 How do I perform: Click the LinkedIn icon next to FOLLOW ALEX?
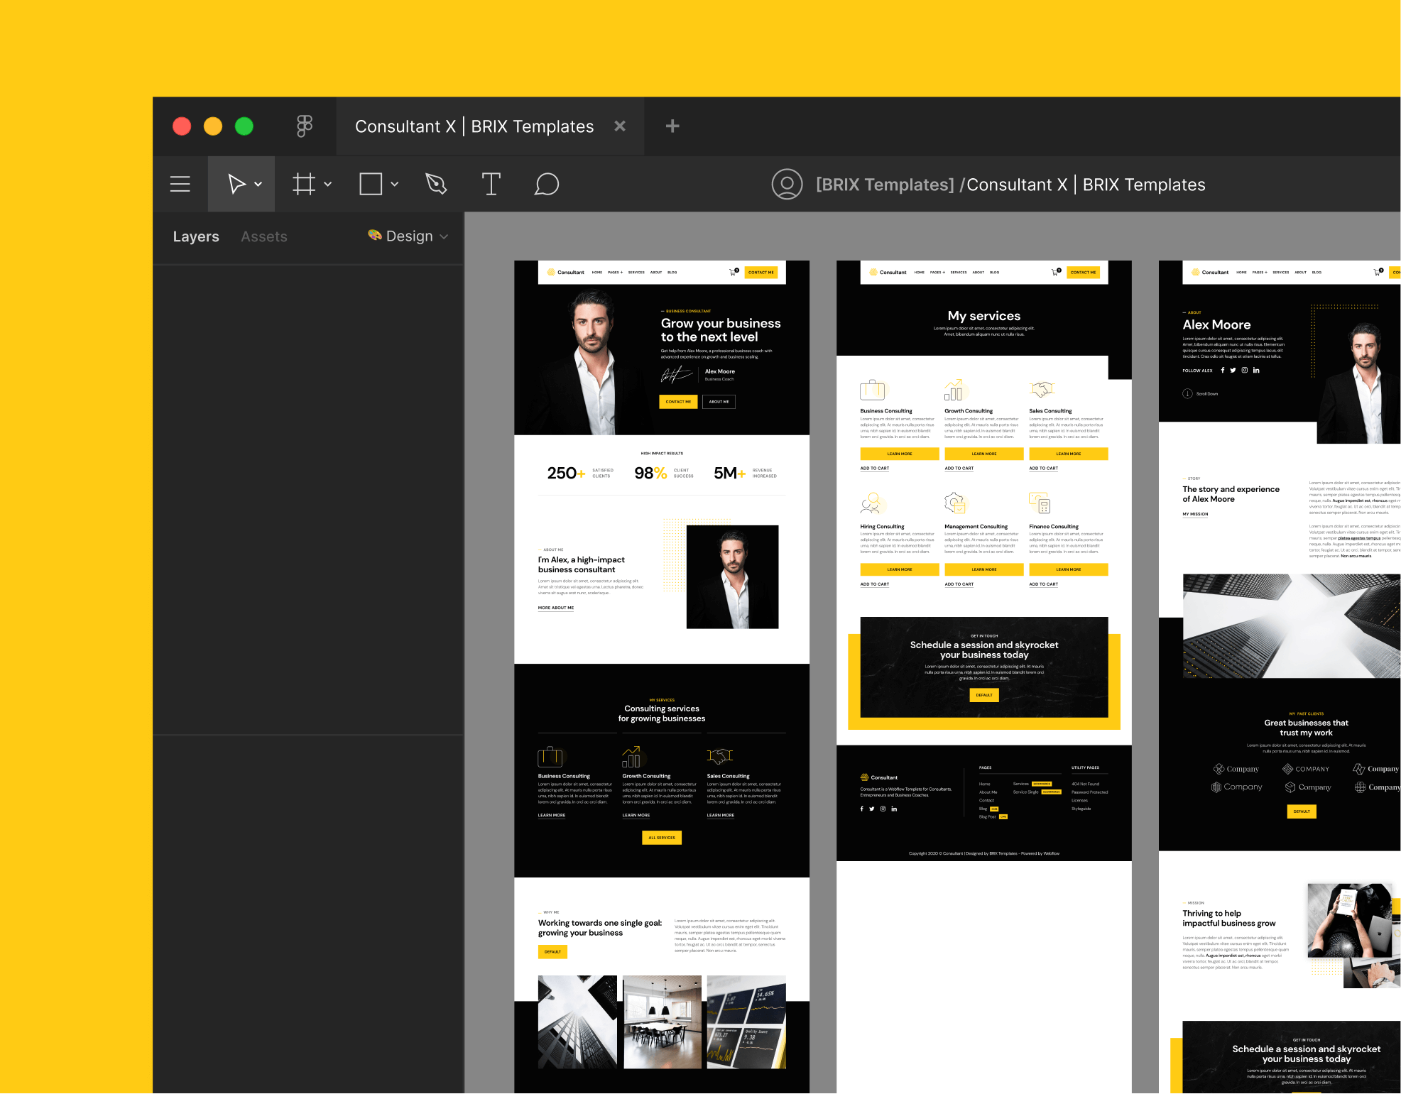[1256, 370]
